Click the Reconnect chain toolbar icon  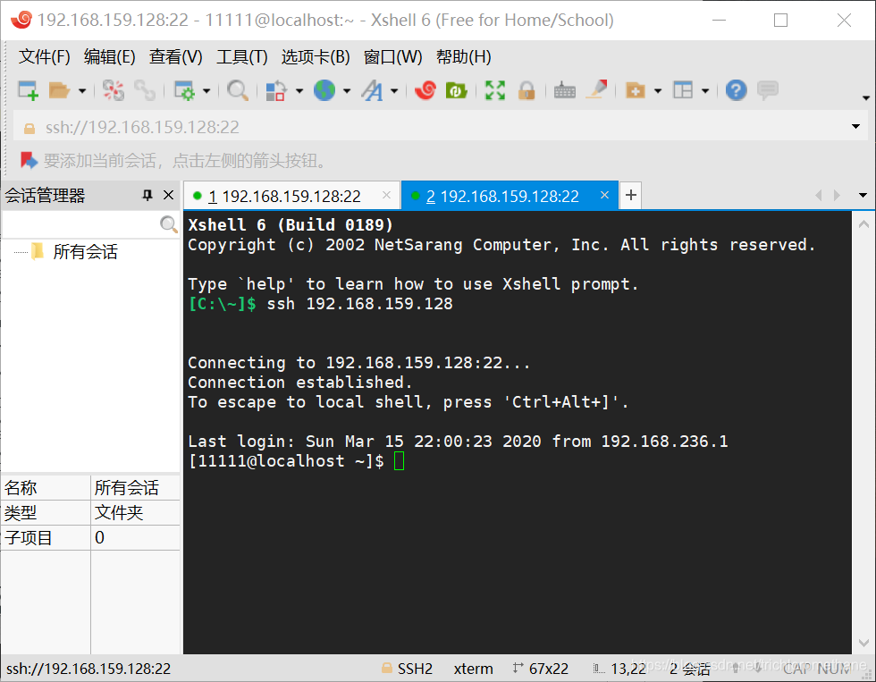pyautogui.click(x=145, y=90)
